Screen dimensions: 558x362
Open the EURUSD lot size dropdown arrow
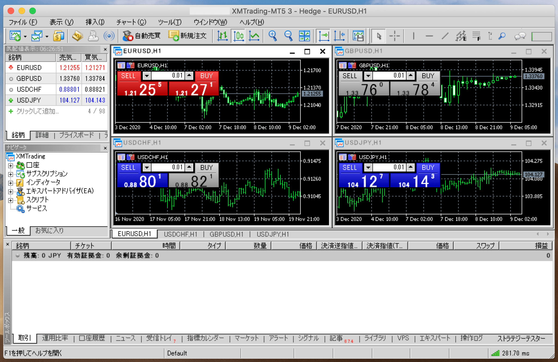tap(147, 76)
